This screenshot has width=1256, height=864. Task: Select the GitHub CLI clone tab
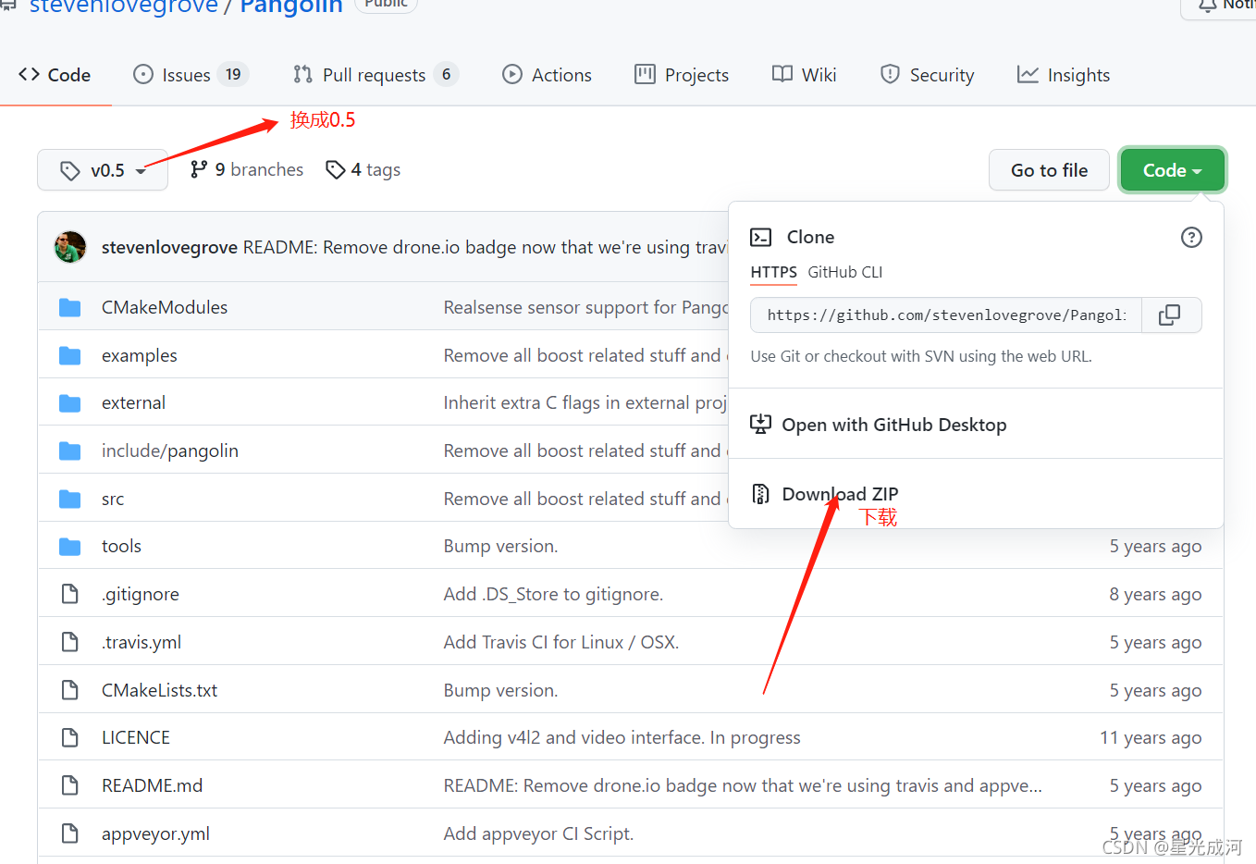click(x=845, y=272)
